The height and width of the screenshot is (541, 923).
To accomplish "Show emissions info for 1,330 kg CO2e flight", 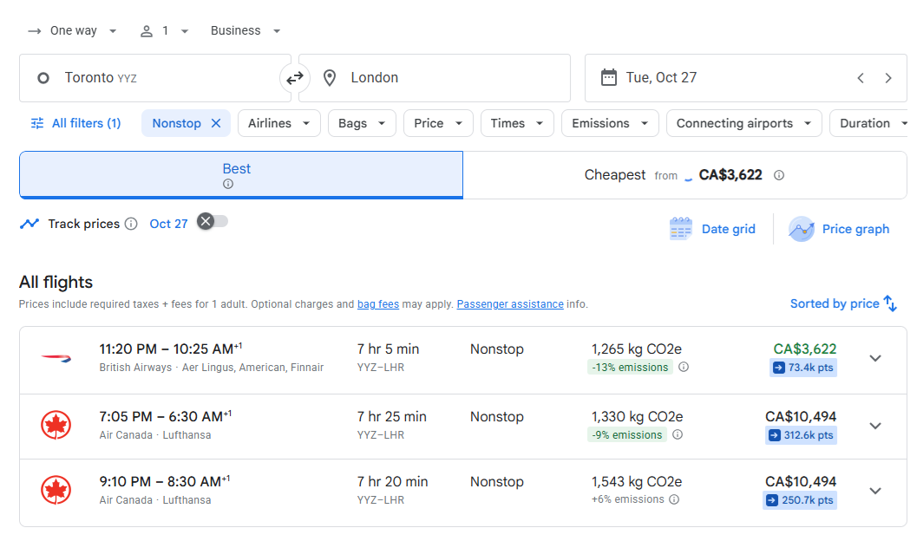I will pos(678,434).
